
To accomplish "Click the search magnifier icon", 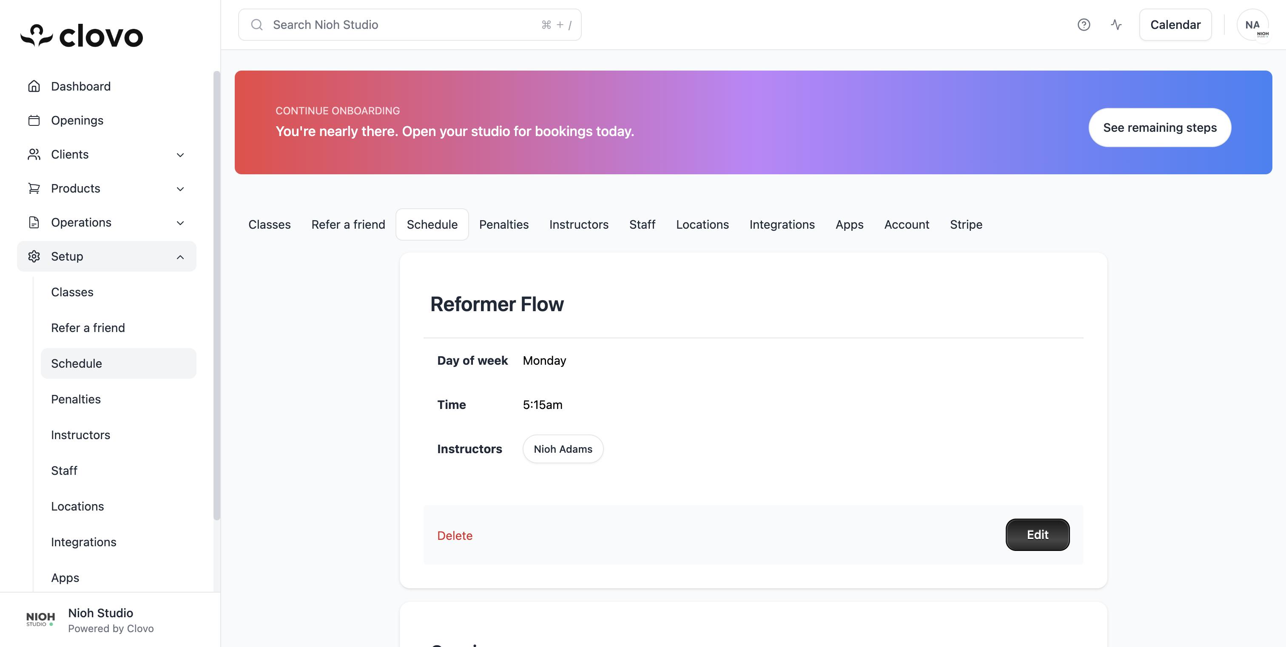I will click(x=256, y=25).
